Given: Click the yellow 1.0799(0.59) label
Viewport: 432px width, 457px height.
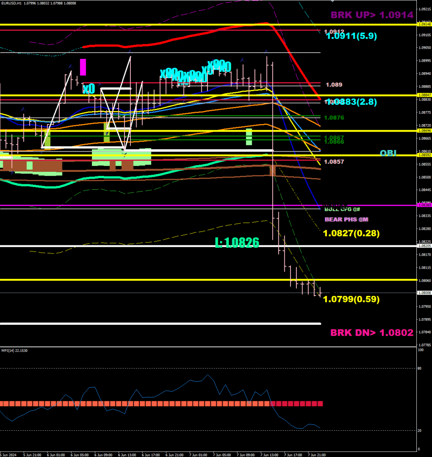Looking at the screenshot, I should (x=351, y=299).
